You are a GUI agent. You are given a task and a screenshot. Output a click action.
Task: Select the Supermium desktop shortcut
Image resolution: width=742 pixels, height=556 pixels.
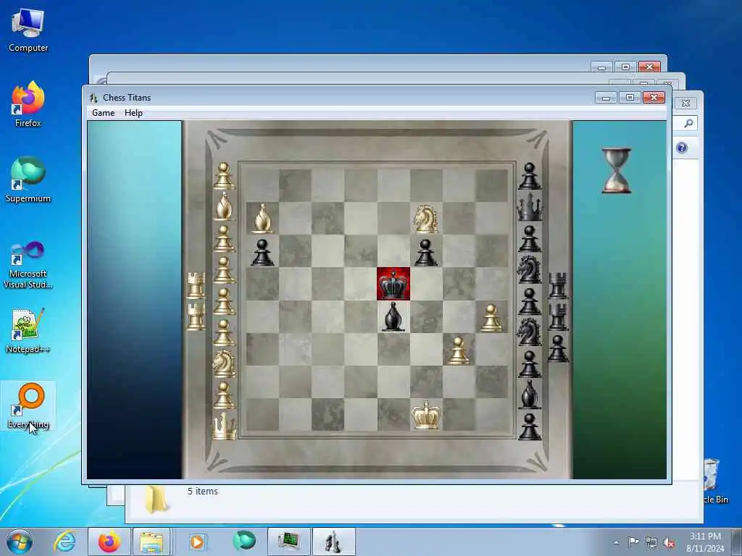pos(28,180)
